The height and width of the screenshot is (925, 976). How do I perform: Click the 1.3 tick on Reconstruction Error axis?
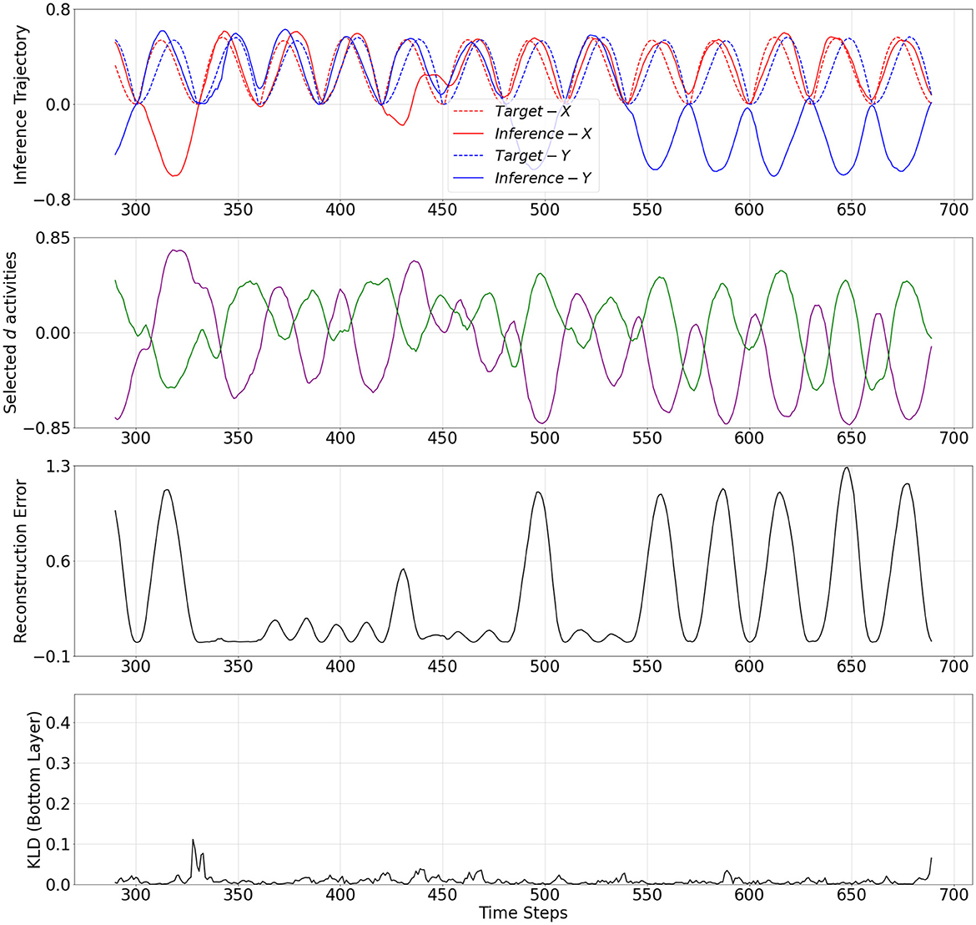[x=58, y=467]
